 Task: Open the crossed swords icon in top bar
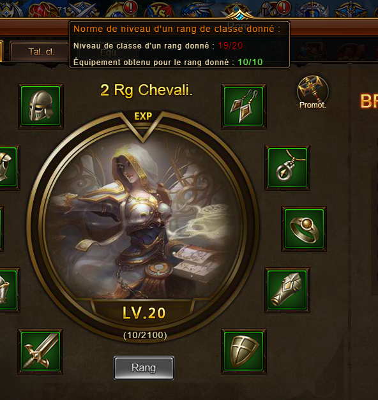tap(83, 10)
